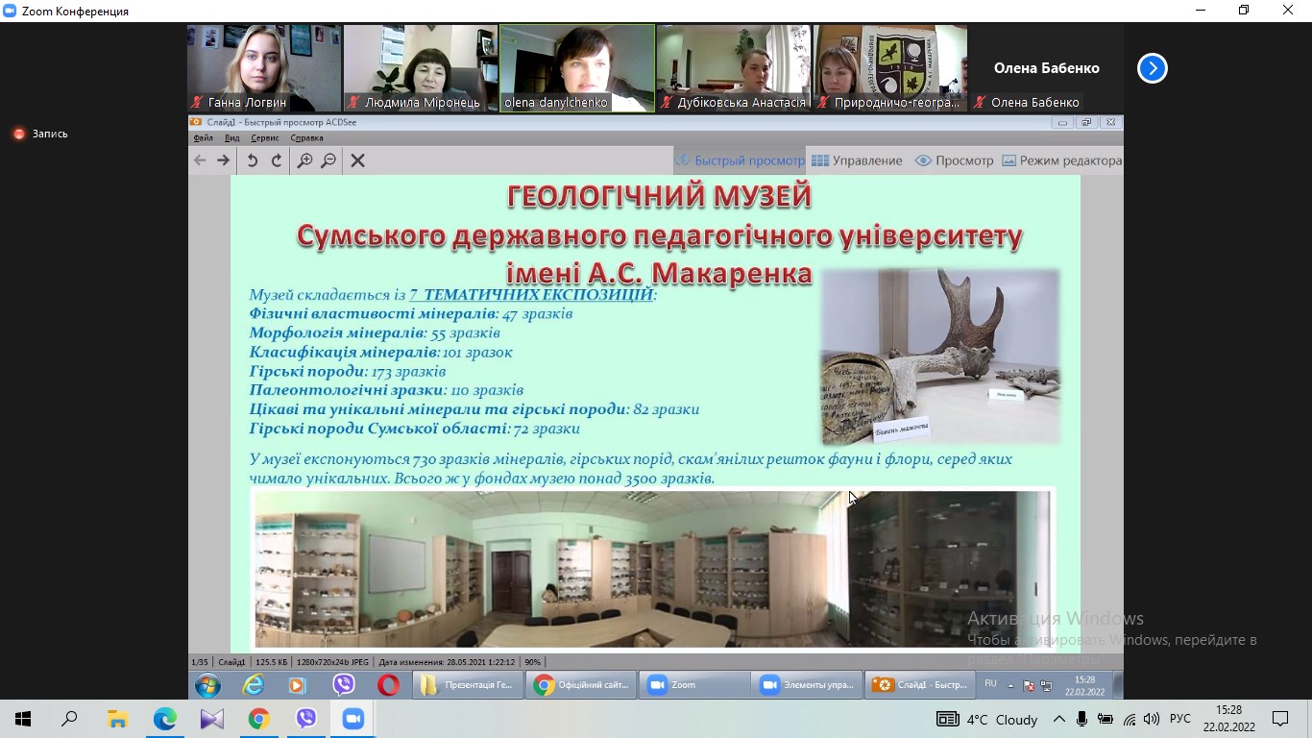
Task: Click the ACDSee zoom in magnifier
Action: pos(304,160)
